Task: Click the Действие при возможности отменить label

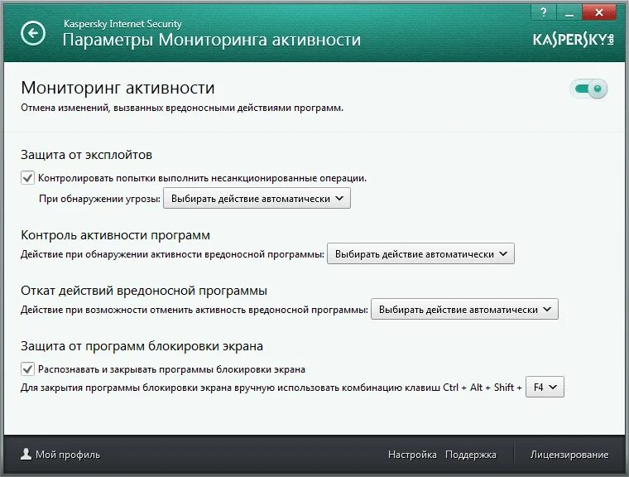Action: (194, 310)
